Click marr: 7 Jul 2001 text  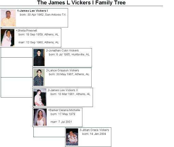tap(61, 122)
